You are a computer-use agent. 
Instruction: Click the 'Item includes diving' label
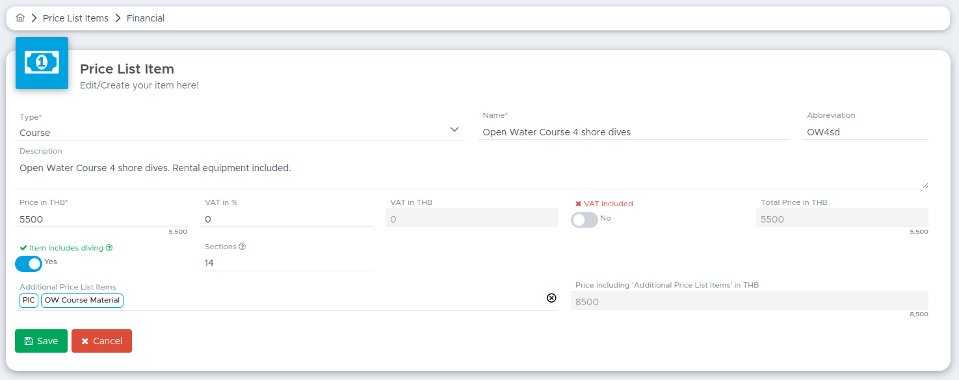coord(66,248)
